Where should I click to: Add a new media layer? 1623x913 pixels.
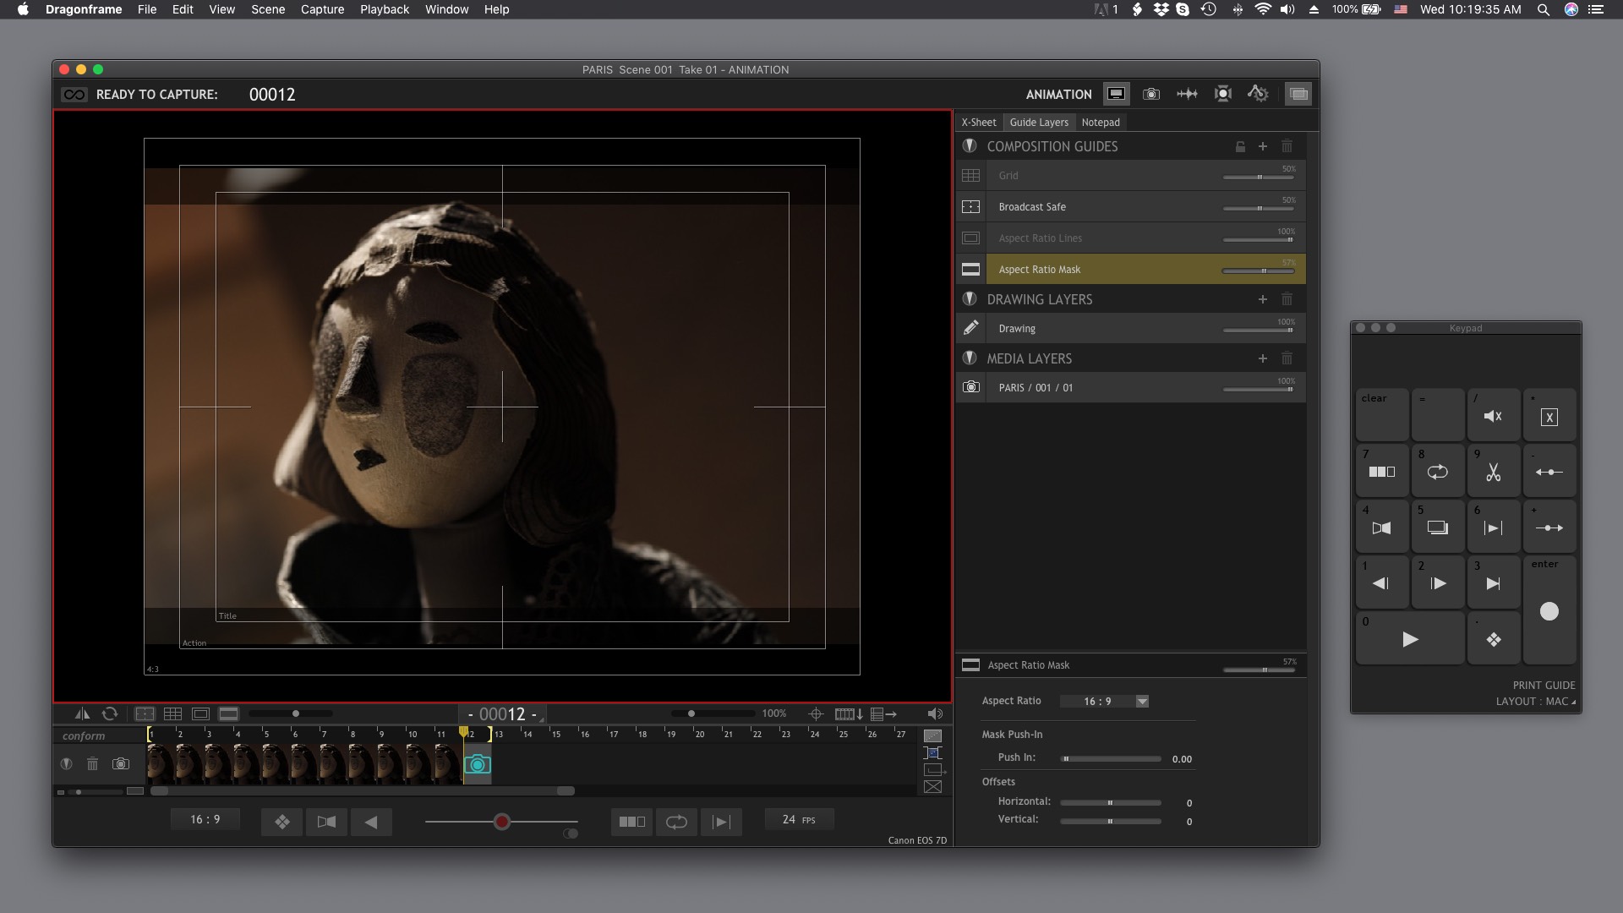(x=1263, y=358)
